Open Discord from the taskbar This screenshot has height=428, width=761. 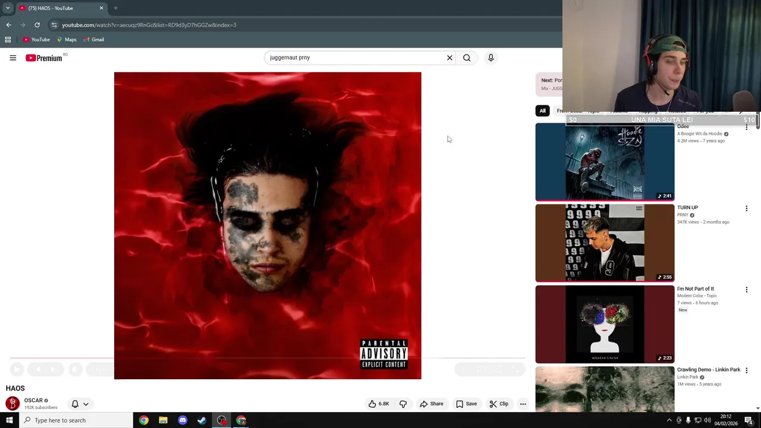point(183,420)
